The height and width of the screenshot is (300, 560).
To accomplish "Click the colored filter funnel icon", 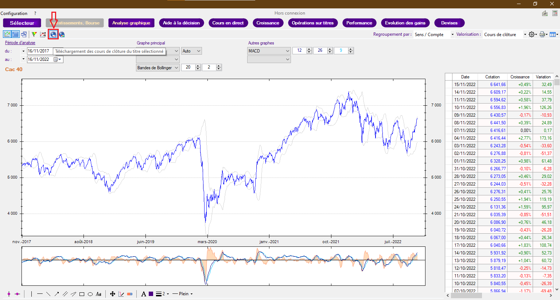I will pyautogui.click(x=34, y=34).
